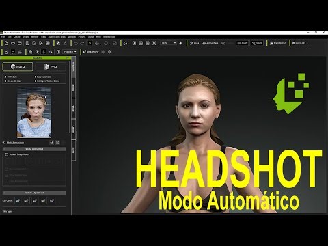Click the cylinder icon after HEADSHOT button

click(109, 52)
